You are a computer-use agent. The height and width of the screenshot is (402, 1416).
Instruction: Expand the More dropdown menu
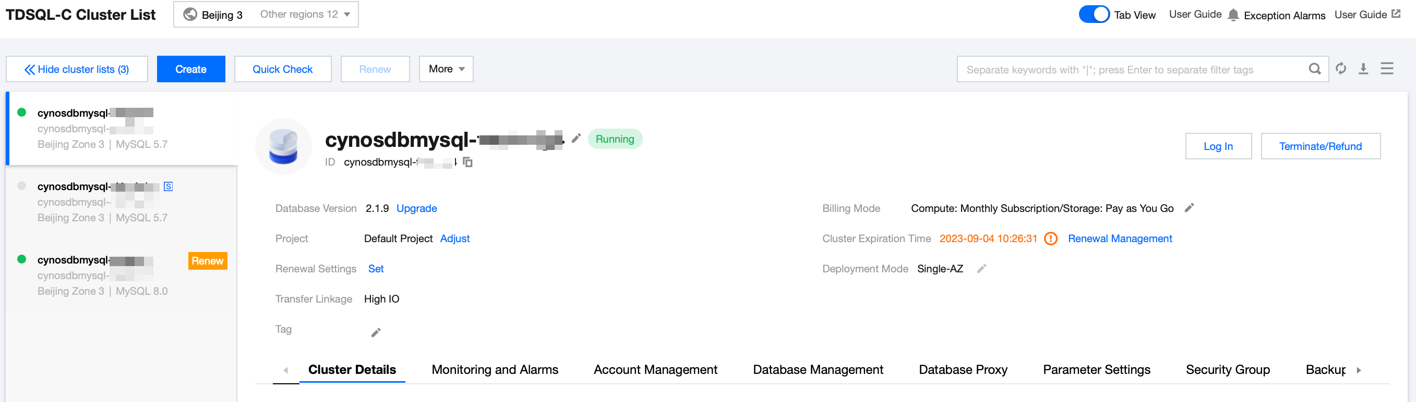coord(446,69)
